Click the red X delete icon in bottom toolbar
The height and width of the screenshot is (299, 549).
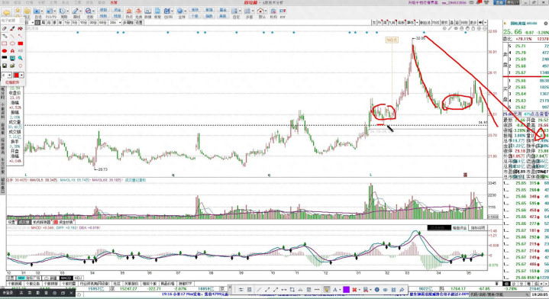click(x=354, y=290)
